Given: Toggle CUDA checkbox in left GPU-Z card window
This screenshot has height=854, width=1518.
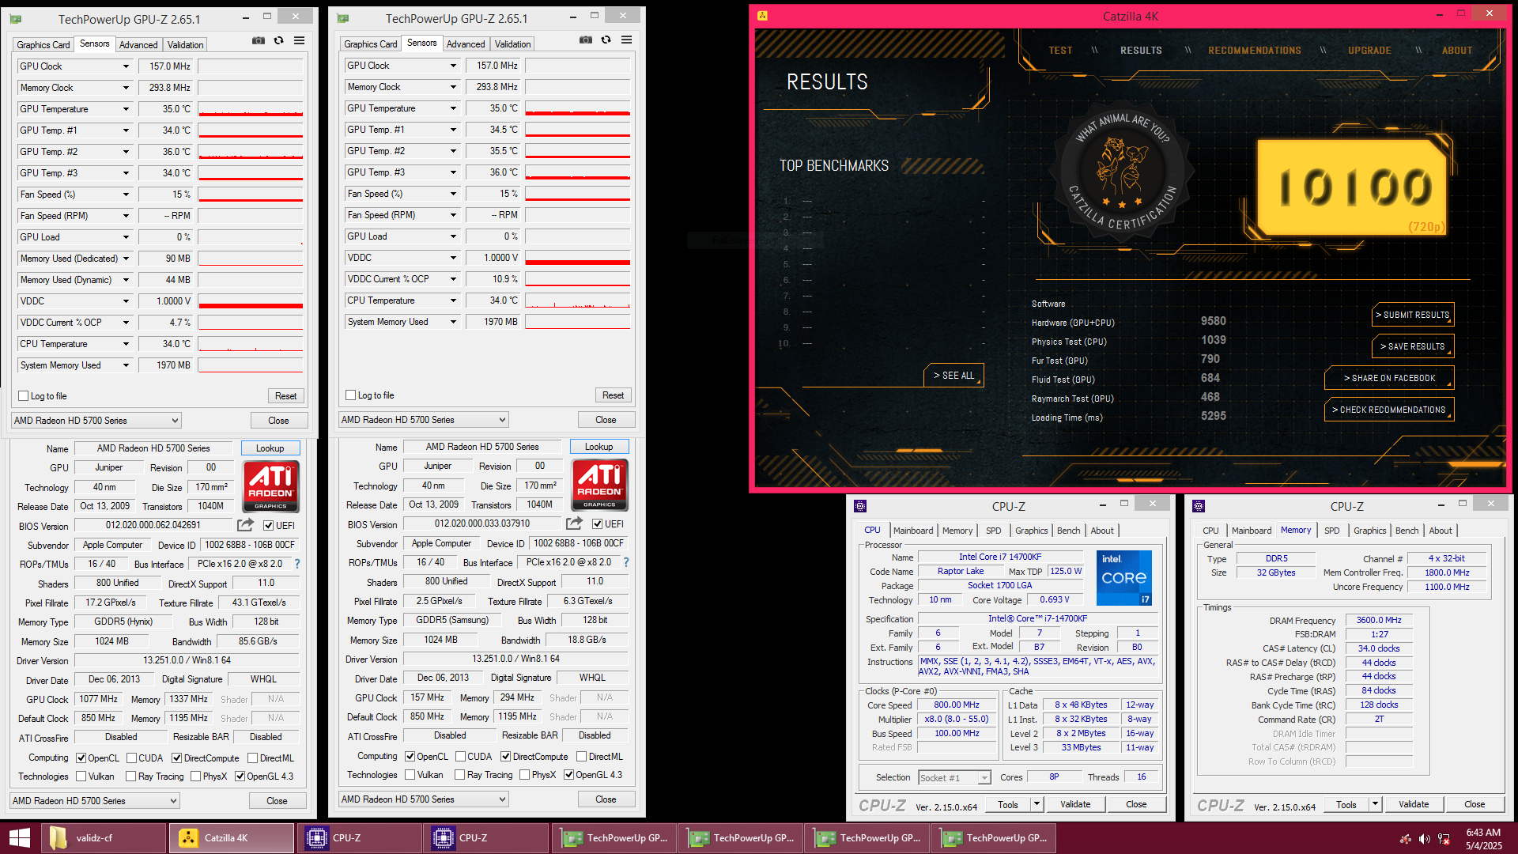Looking at the screenshot, I should click(131, 758).
